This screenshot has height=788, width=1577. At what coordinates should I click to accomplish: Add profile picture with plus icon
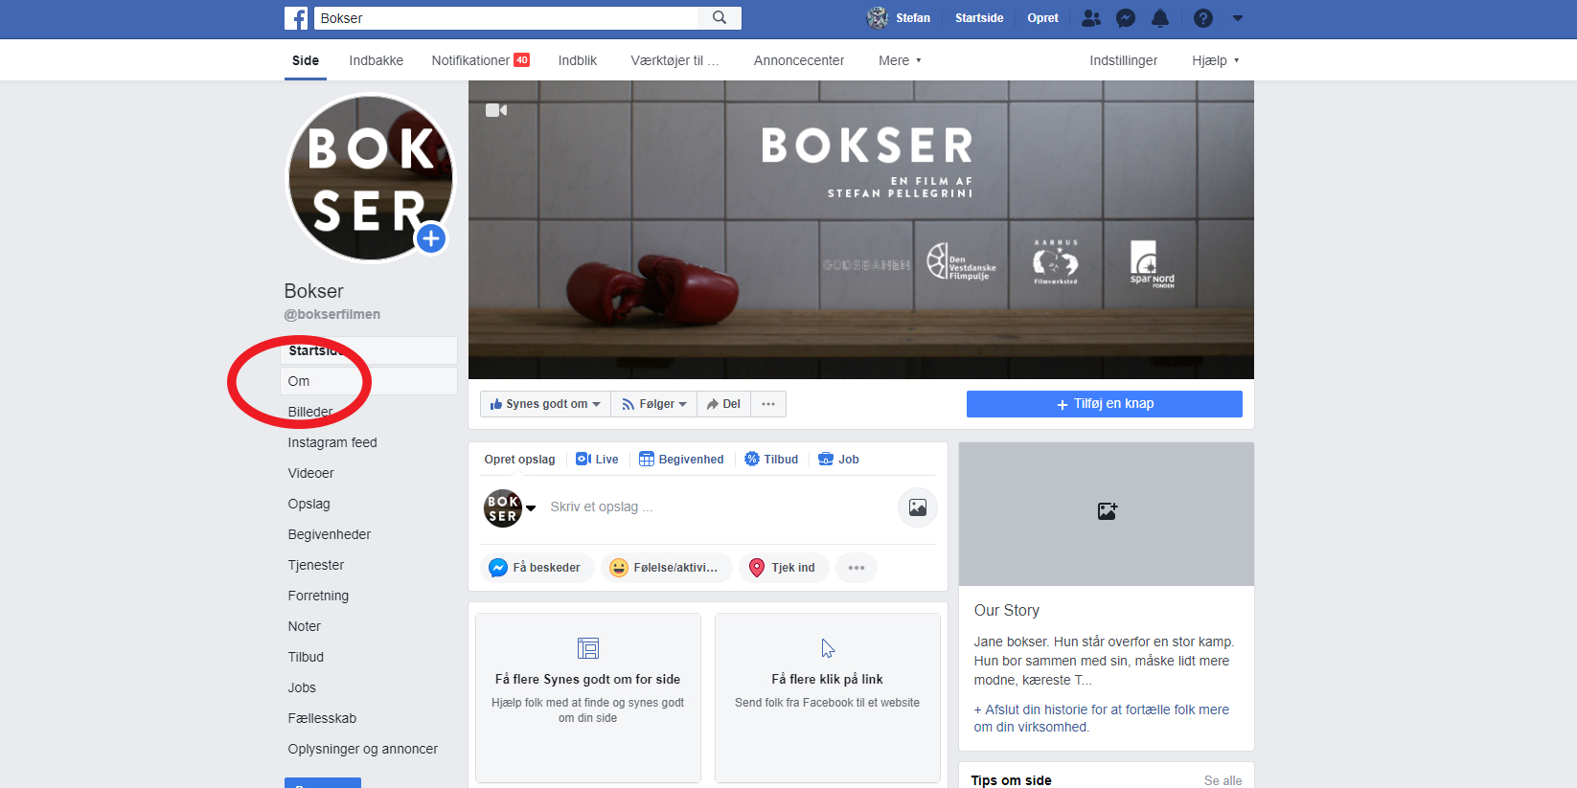coord(431,238)
